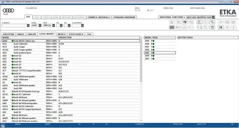Click the pushpin icon
This screenshot has height=128, width=239.
point(220,22)
